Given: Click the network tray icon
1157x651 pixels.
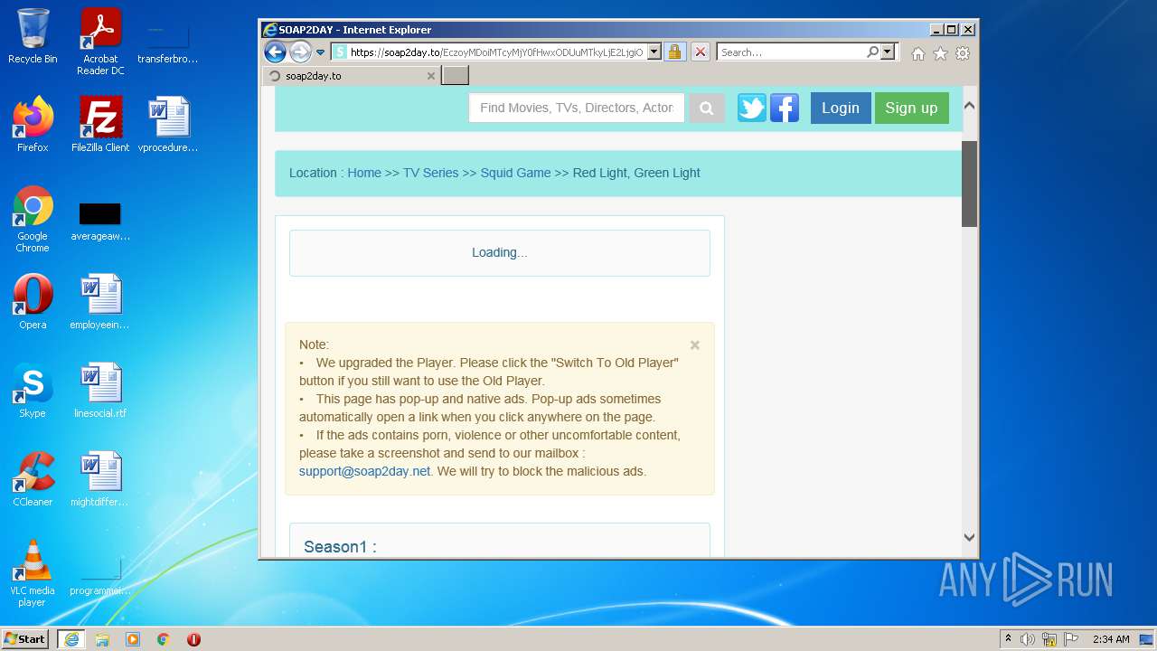Looking at the screenshot, I should (x=1049, y=639).
